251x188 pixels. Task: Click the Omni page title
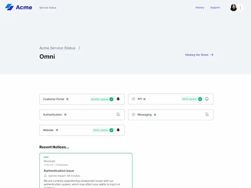click(47, 57)
